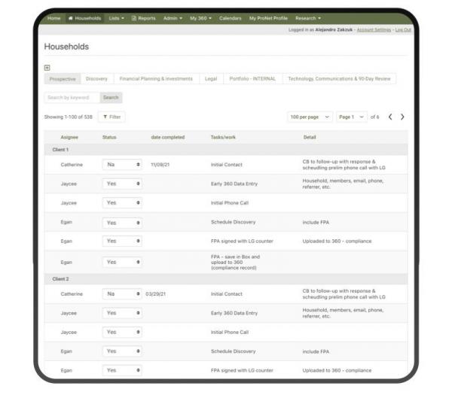Open status dropdown for Client 1 Initial Phone Call
Viewport: 452px width, 407px height.
[x=122, y=203]
